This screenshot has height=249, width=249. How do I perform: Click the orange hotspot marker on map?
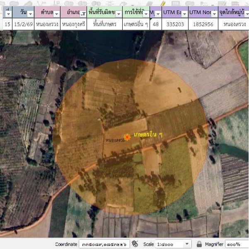(127, 137)
